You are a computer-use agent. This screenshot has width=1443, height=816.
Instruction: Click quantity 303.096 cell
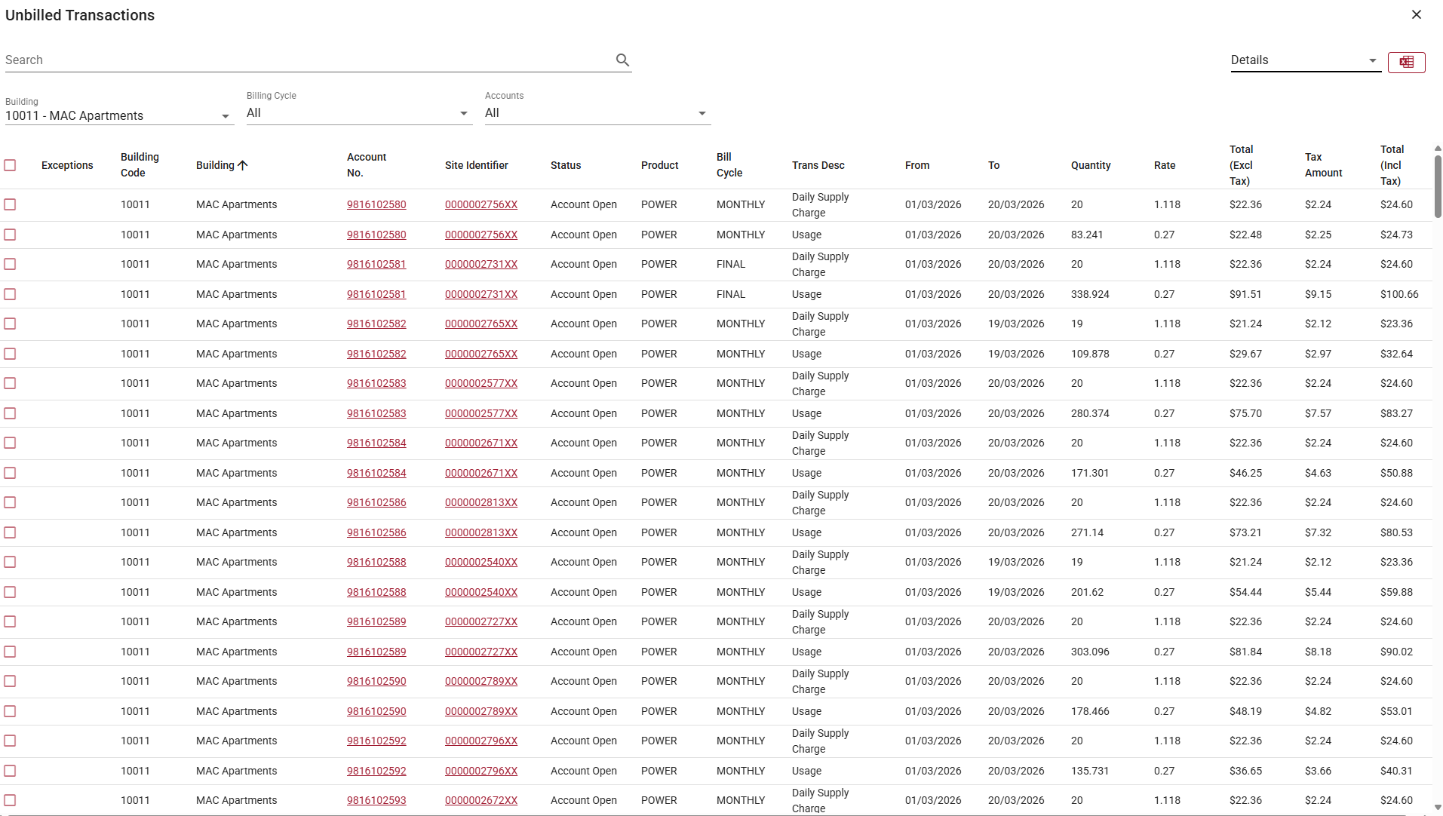(1090, 652)
